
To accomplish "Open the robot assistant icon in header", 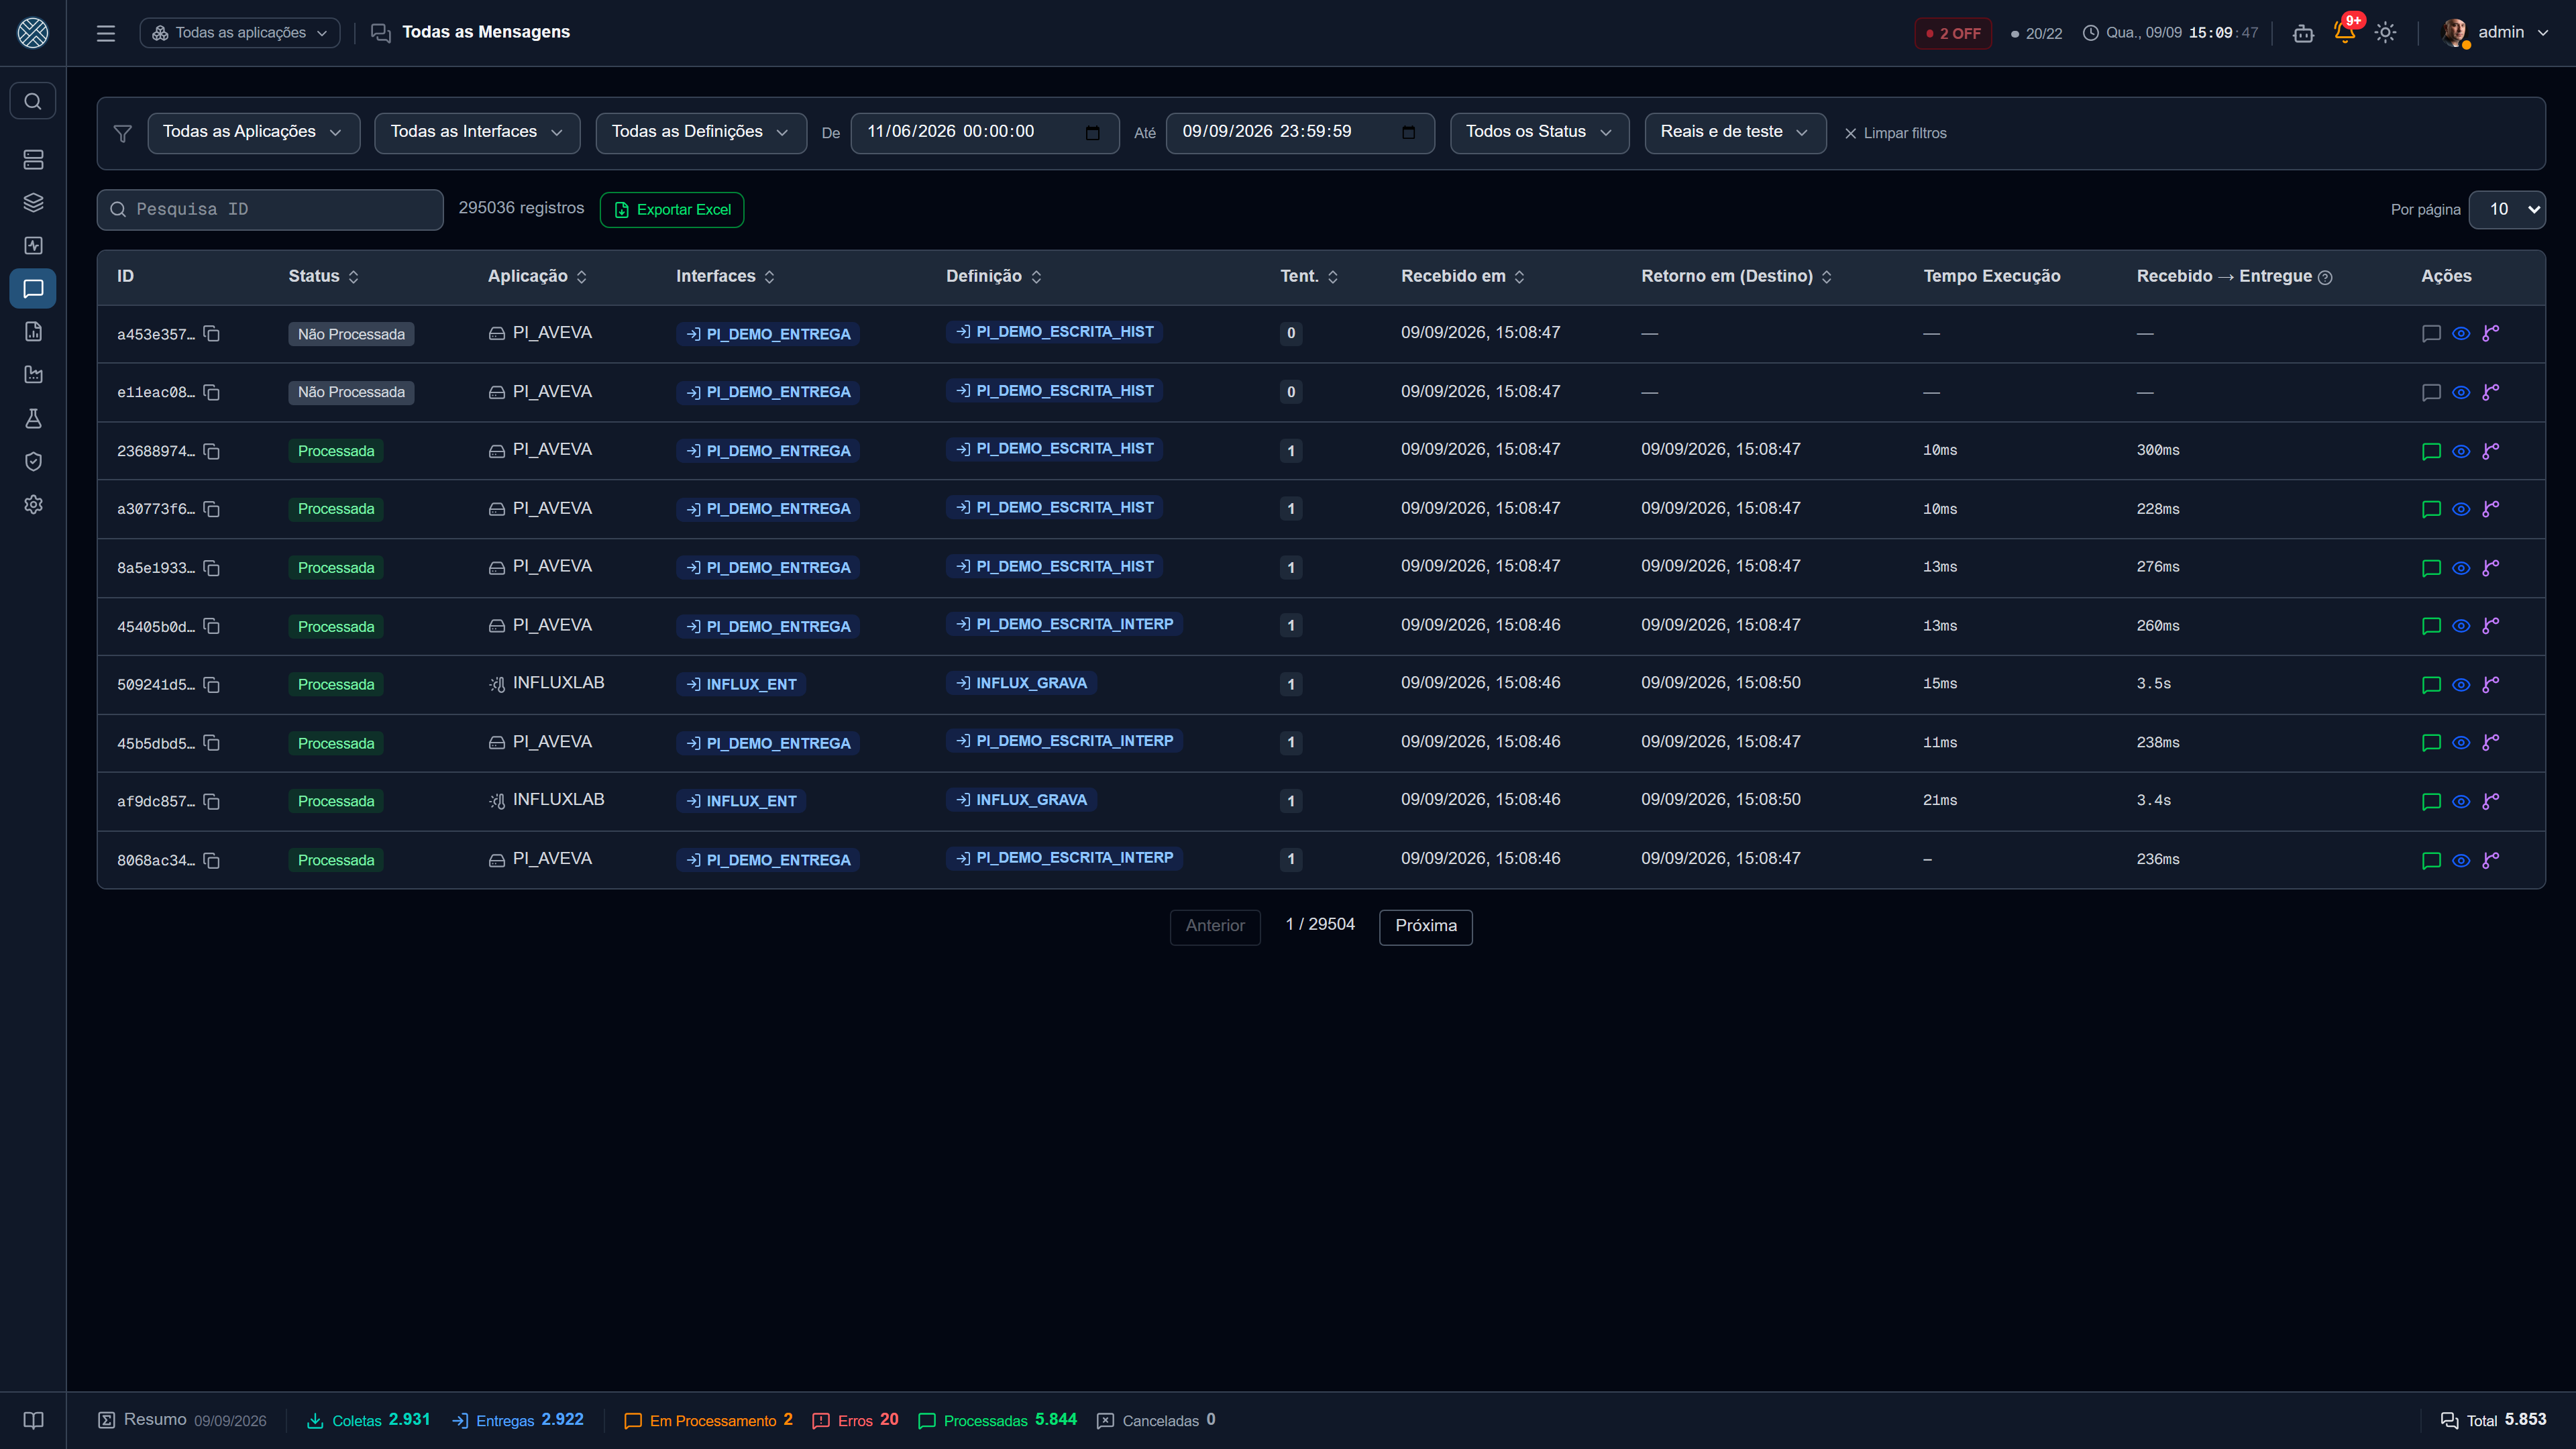I will point(2304,33).
